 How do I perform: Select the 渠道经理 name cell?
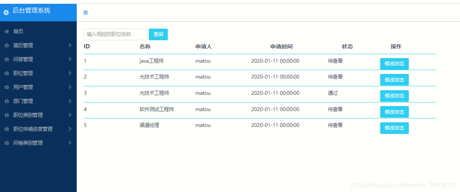(x=149, y=125)
